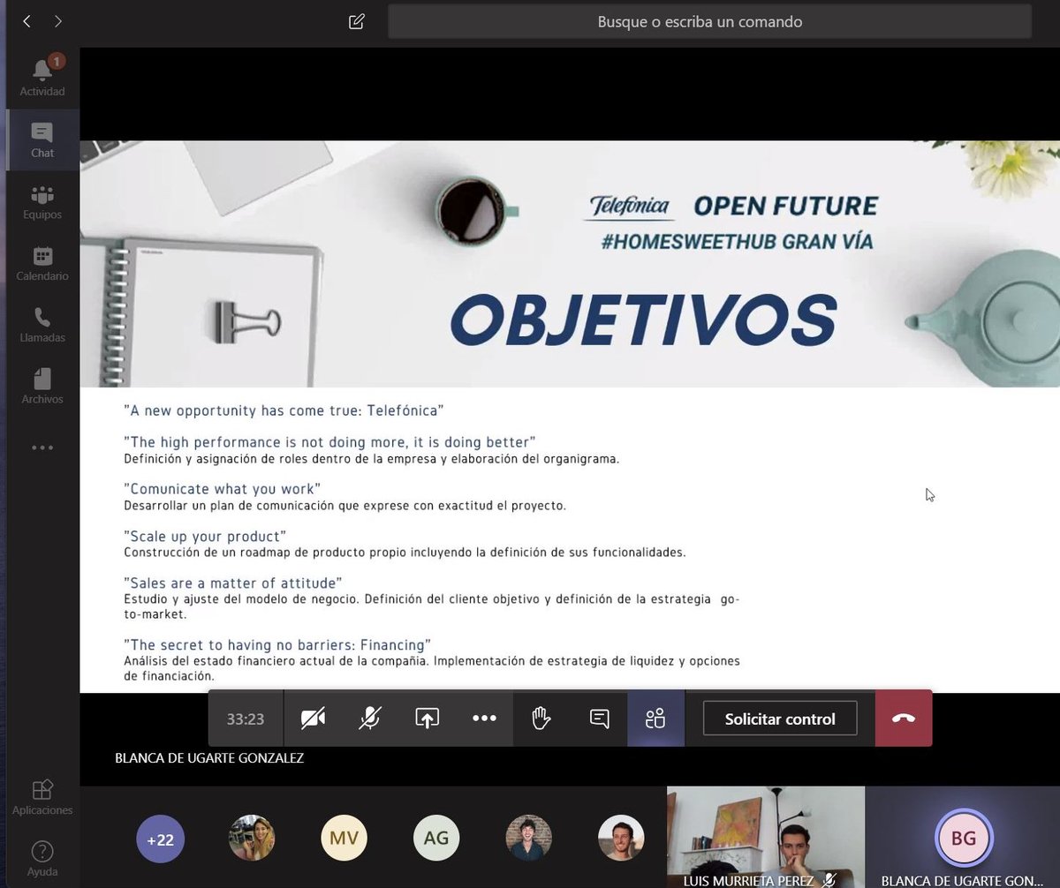Click the Solicitar control button
Image resolution: width=1060 pixels, height=888 pixels.
pos(780,719)
